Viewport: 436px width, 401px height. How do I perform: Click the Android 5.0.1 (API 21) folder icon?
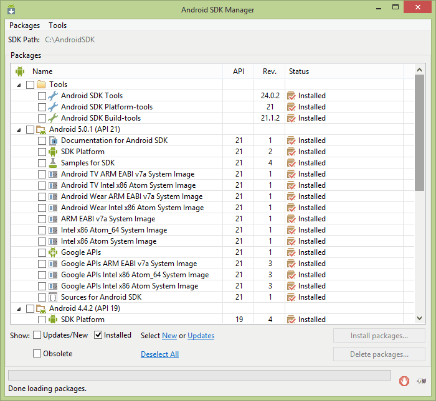tap(41, 129)
